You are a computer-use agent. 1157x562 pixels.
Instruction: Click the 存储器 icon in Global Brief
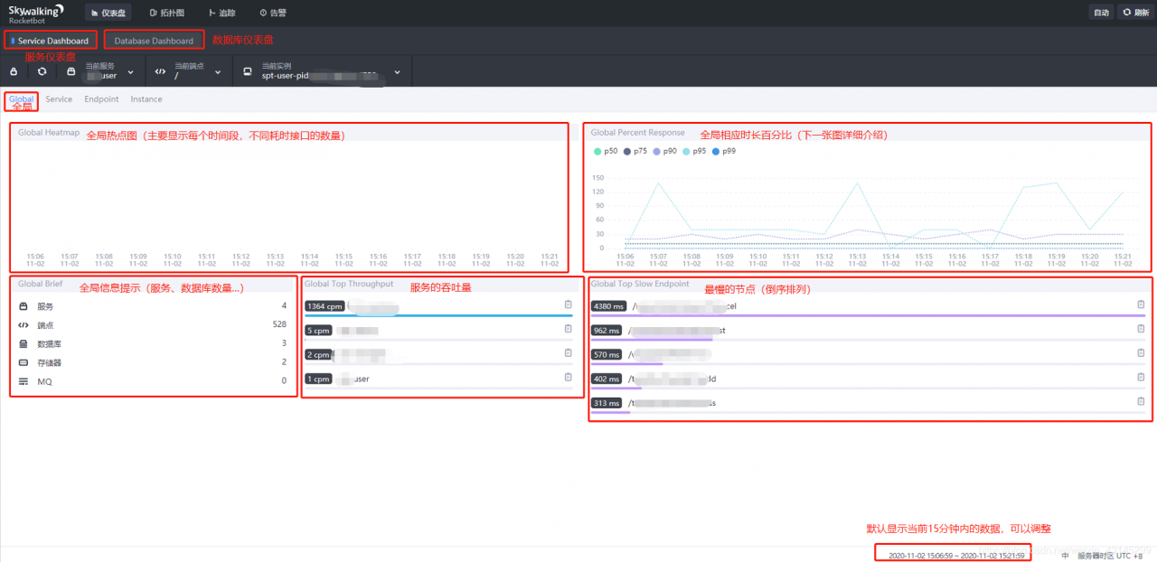click(x=24, y=362)
